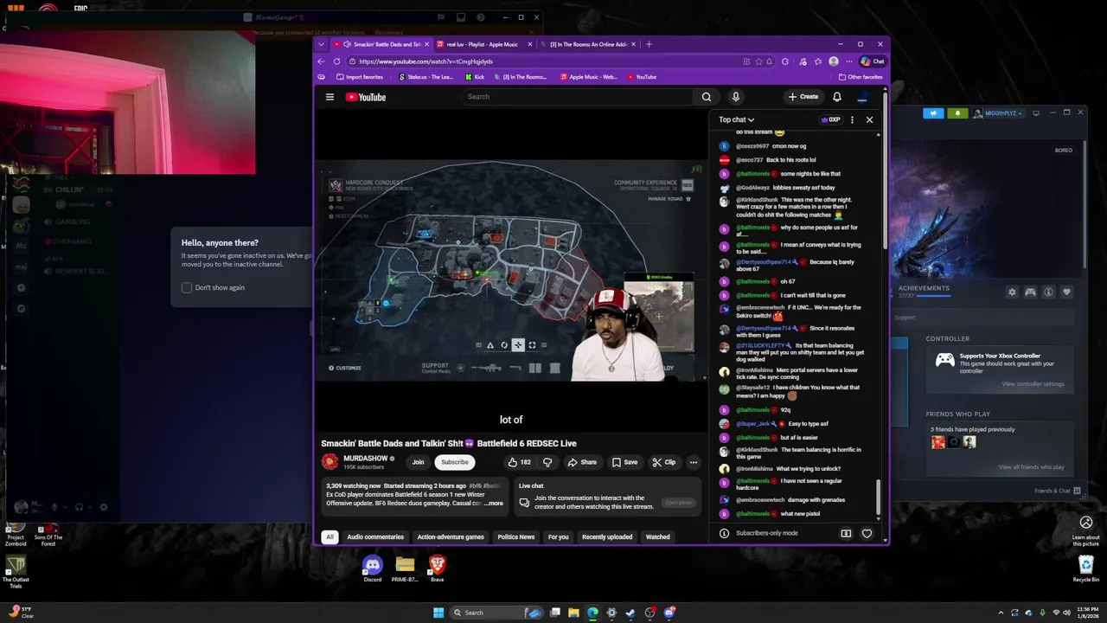Check the Don't show again box
The height and width of the screenshot is (623, 1107).
187,287
